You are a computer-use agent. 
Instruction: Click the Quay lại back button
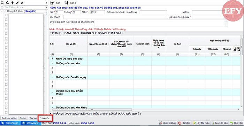(x=236, y=123)
